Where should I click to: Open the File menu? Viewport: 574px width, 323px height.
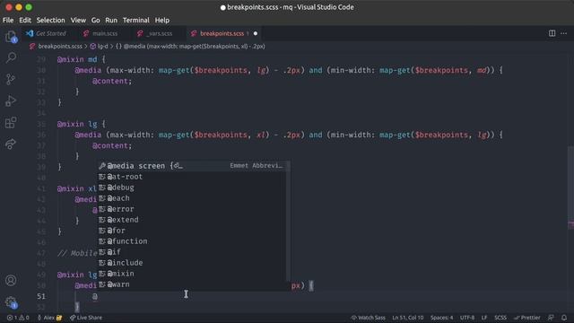[8, 20]
